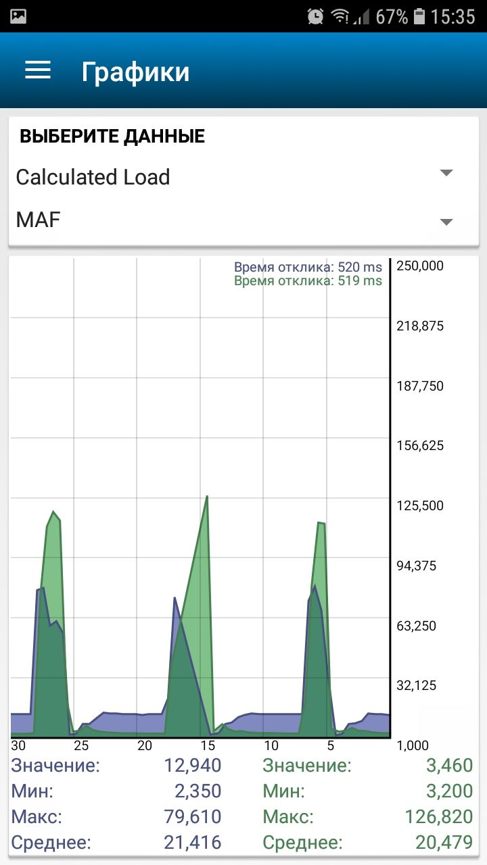Tap the blue Среднее value 21,416
This screenshot has height=865, width=487.
point(193,842)
